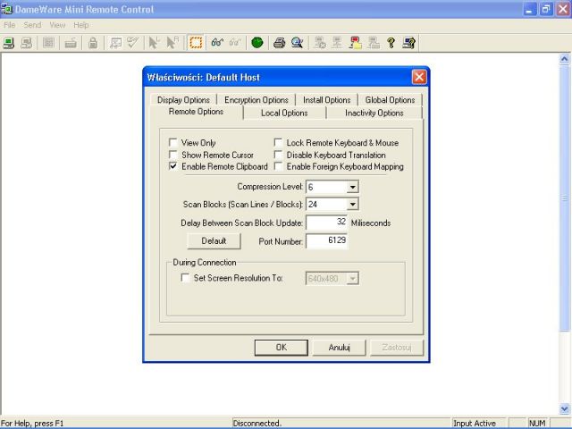Enable Show Remote Cursor checkbox

click(x=172, y=155)
